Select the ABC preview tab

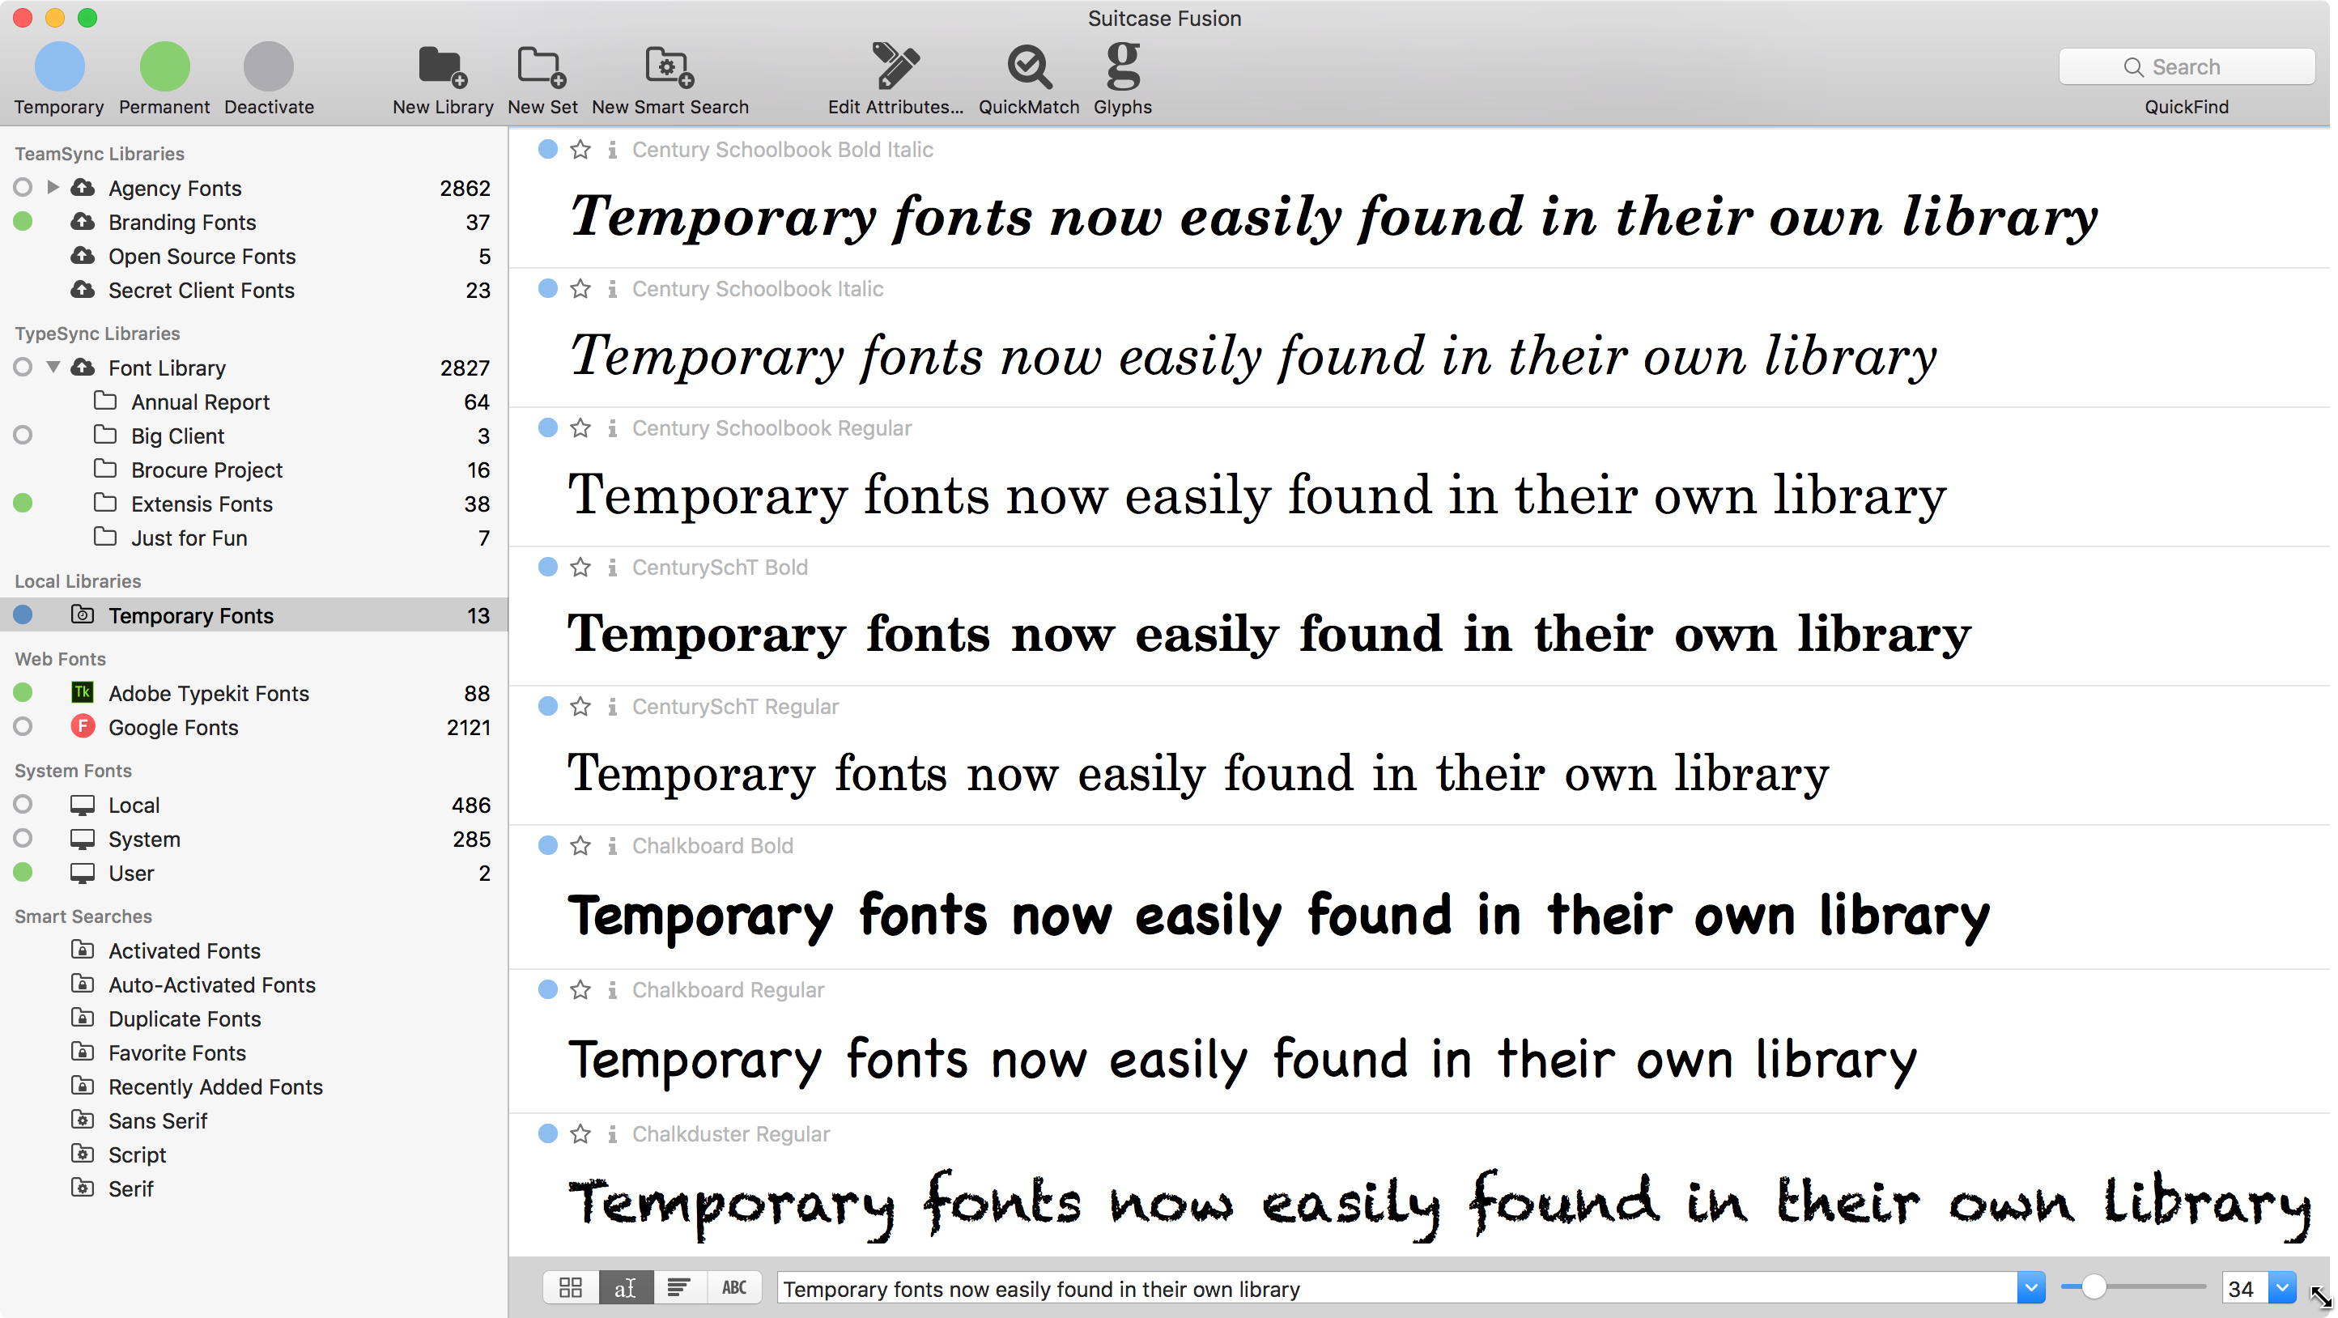733,1287
